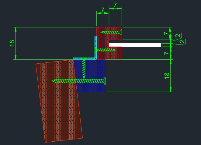Select the top-left horizontal dimension text 7
Viewport: 201px width, 145px height.
click(x=102, y=10)
